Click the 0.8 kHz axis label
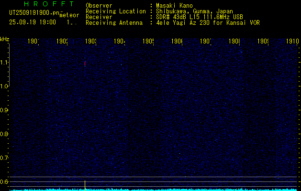Screen dimensions: 301x191 click(x=4, y=134)
